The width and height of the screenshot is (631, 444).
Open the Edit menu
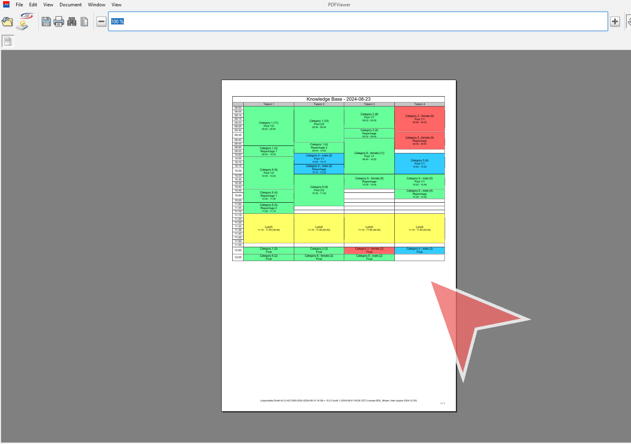point(33,5)
